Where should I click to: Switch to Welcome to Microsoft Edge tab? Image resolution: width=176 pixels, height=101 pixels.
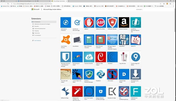pos(26,1)
